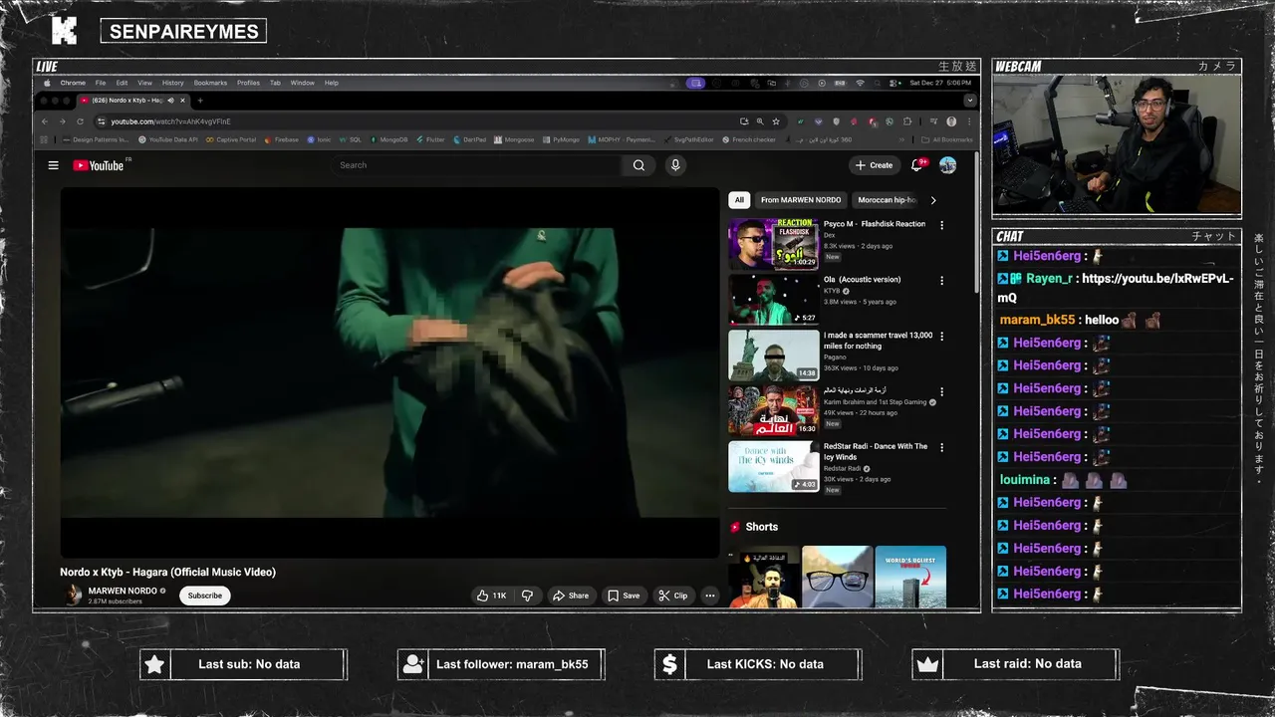Open options for Psyco M Flashdisk Reaction
This screenshot has height=717, width=1275.
[x=941, y=225]
